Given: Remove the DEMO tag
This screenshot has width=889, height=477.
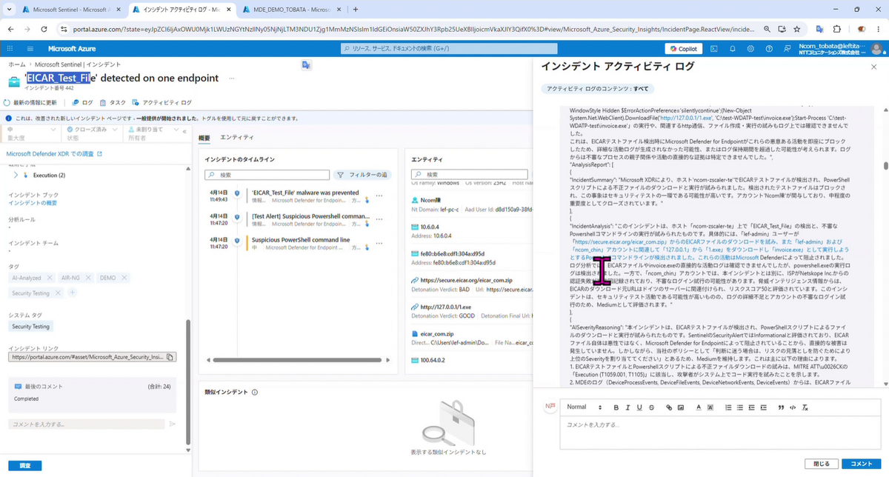Looking at the screenshot, I should (x=124, y=278).
